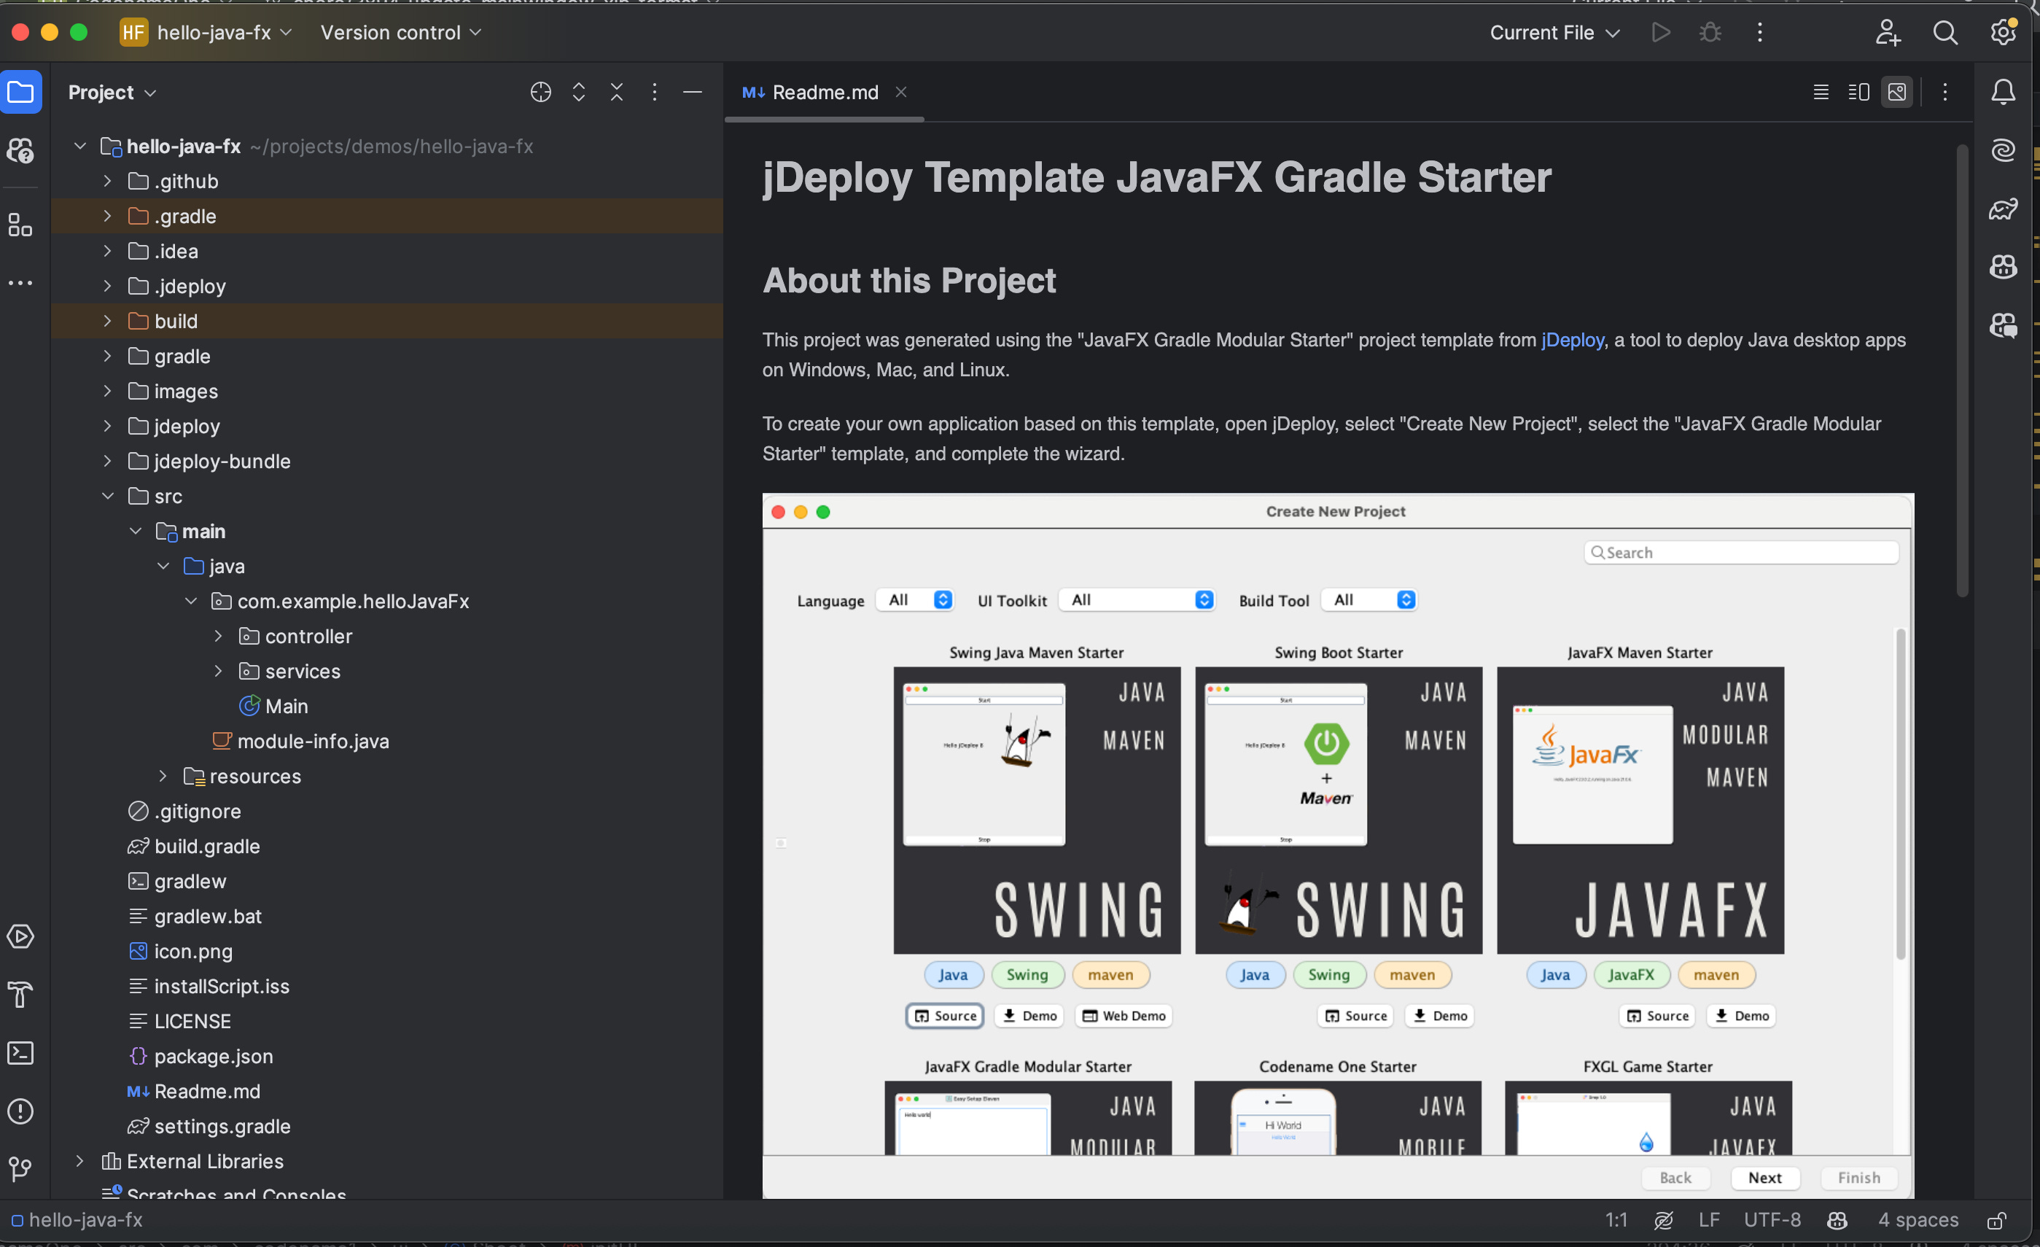Screen dimensions: 2040x1247
Task: Open the AI spiral tool window icon
Action: [x=2003, y=150]
